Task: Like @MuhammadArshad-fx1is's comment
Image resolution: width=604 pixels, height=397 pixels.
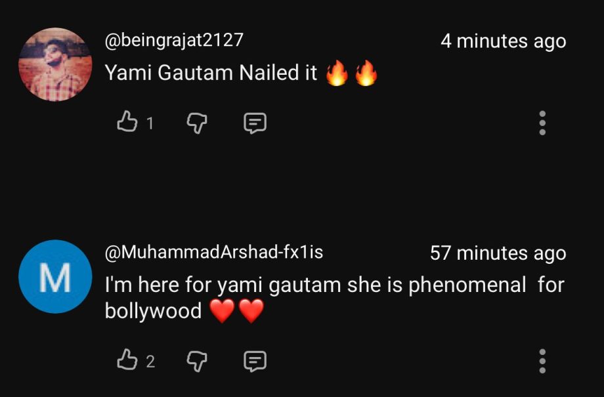Action: (x=126, y=360)
